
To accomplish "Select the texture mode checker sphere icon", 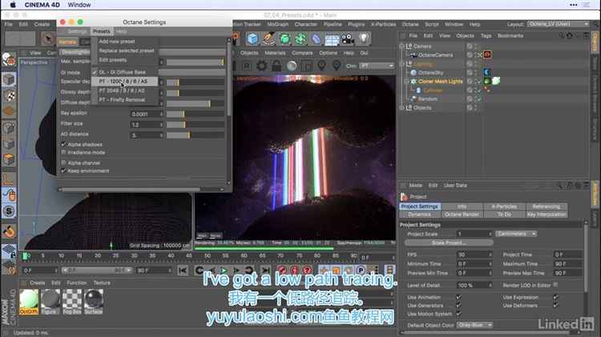I will (9, 95).
